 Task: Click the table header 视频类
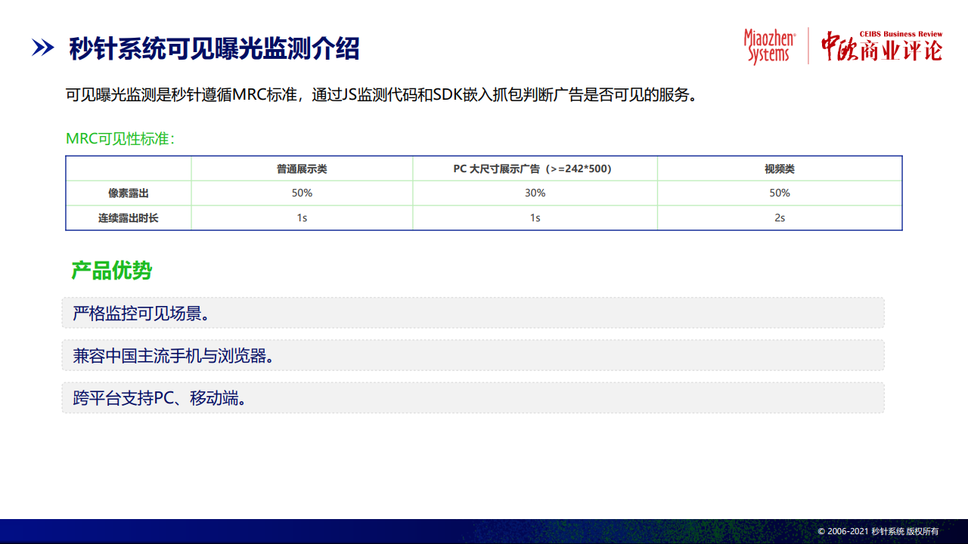[780, 169]
